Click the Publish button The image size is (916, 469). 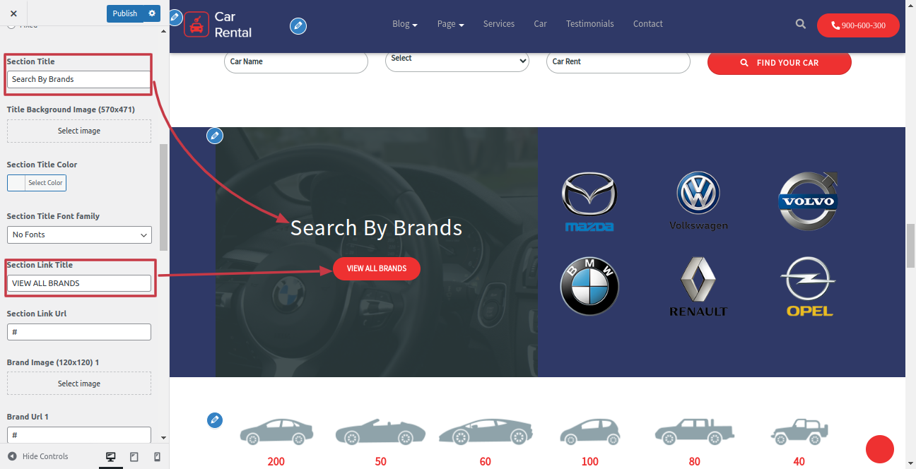point(125,13)
